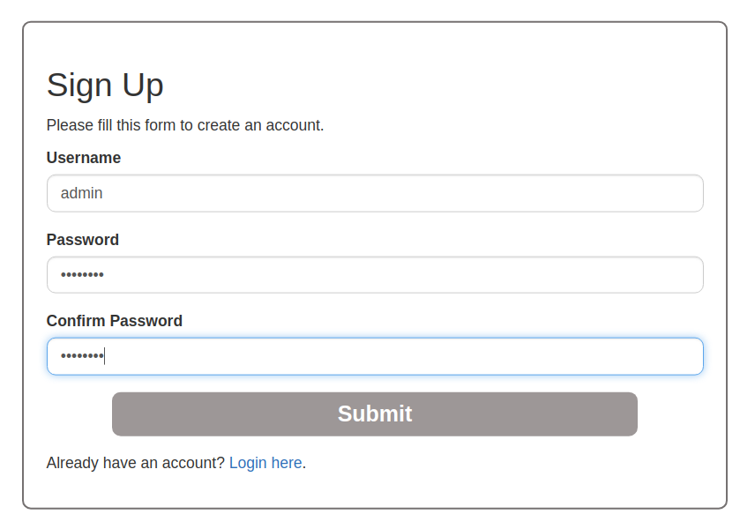Click the Username label
The image size is (755, 529).
click(83, 158)
